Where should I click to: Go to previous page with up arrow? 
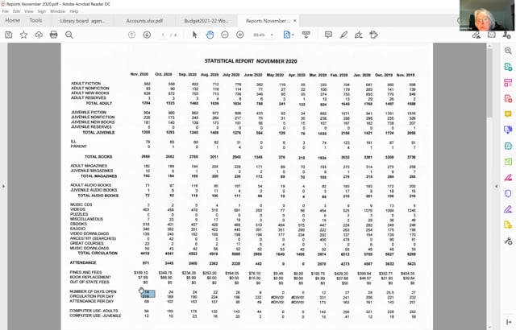coord(131,35)
